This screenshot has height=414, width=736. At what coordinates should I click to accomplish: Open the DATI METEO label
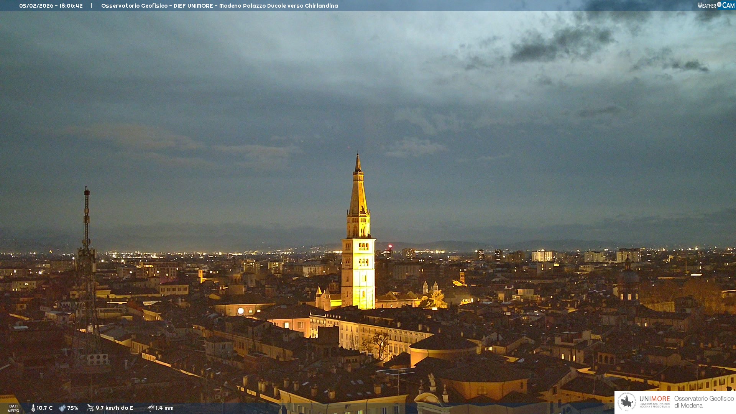[13, 408]
